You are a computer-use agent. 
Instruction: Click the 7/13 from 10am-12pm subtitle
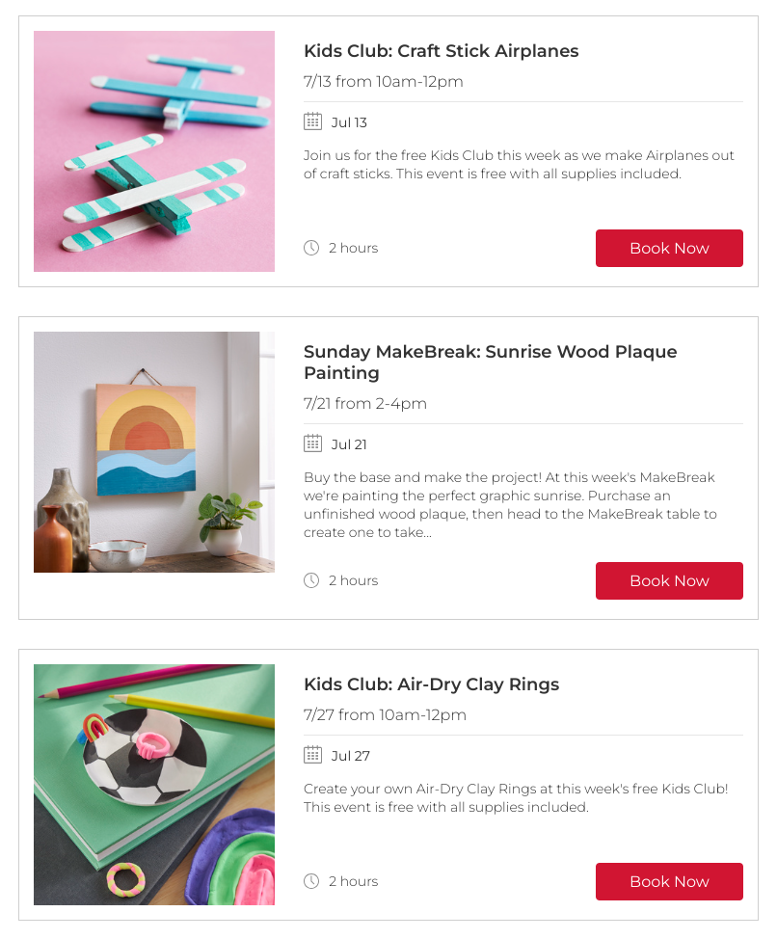pos(383,81)
